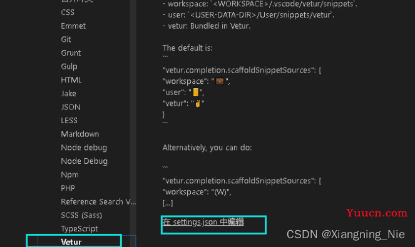Open the CSS settings category

click(x=68, y=13)
